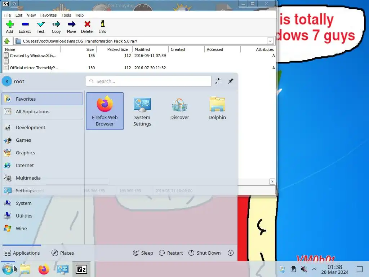
Task: Open the File menu in 7-Zip
Action: (x=8, y=15)
